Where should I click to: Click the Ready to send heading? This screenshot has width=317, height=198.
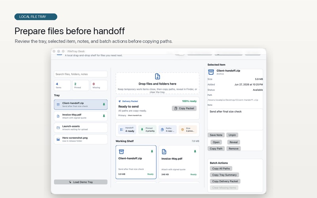click(128, 107)
